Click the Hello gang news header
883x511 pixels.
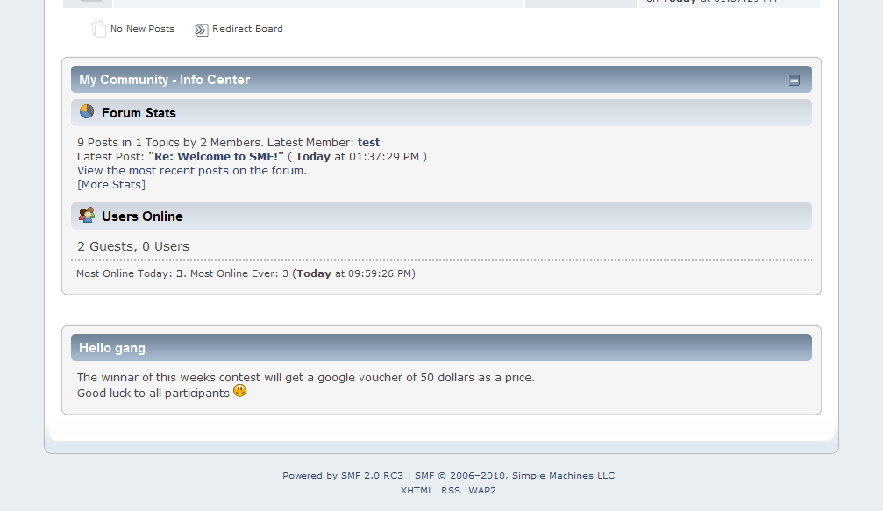112,348
